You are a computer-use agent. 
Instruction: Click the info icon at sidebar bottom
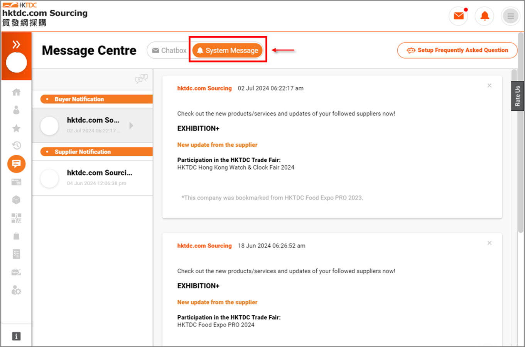[x=16, y=336]
